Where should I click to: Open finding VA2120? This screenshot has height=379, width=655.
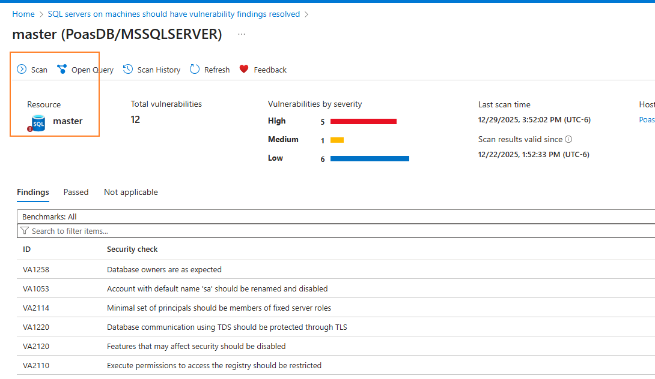coord(36,347)
